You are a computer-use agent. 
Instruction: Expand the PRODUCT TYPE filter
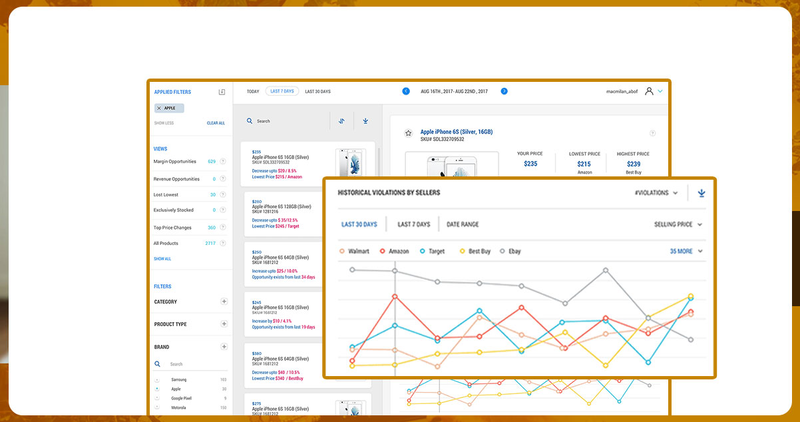224,324
